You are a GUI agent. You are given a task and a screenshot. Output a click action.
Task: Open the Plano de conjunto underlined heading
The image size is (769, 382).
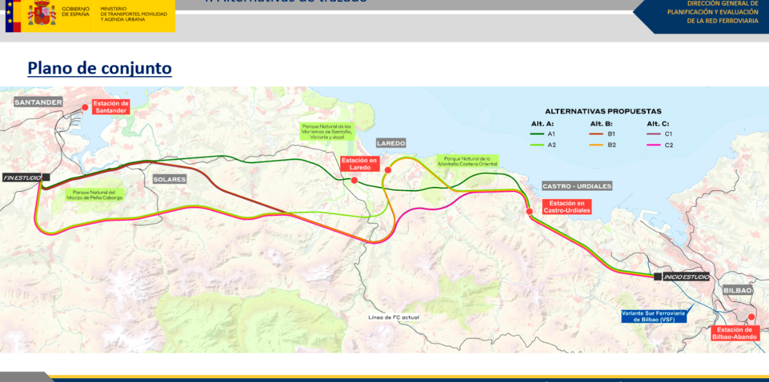[99, 68]
